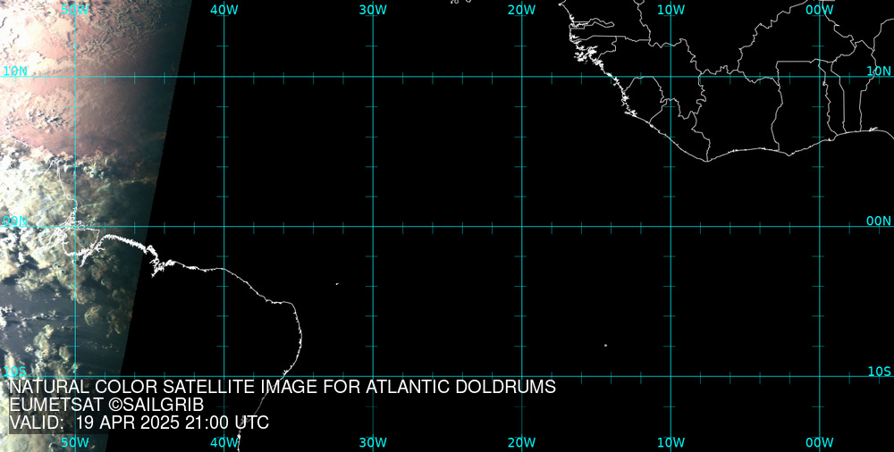Click the 20W longitude label at top edge
This screenshot has height=452, width=894.
[522, 10]
